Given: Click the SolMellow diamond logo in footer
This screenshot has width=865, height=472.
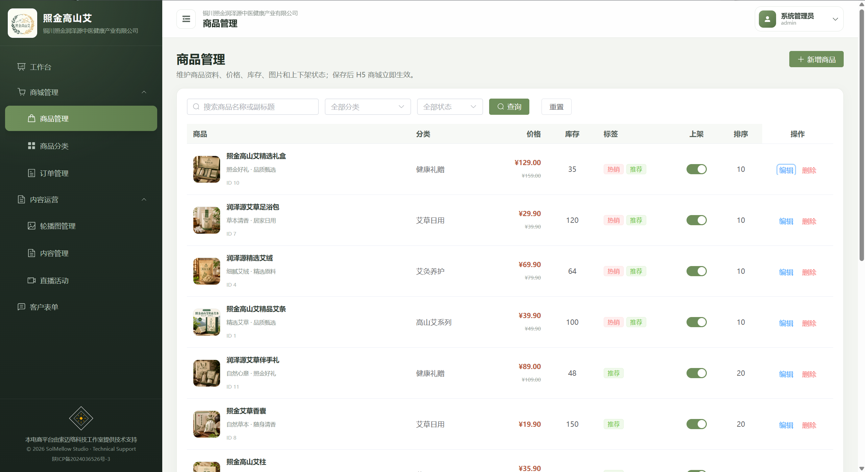Looking at the screenshot, I should click(x=81, y=418).
